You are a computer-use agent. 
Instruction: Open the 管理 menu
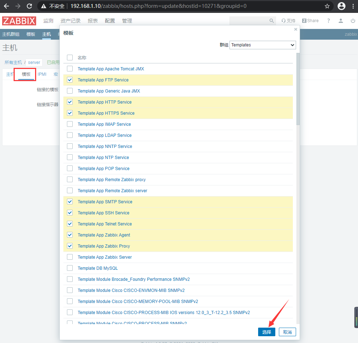pos(127,21)
